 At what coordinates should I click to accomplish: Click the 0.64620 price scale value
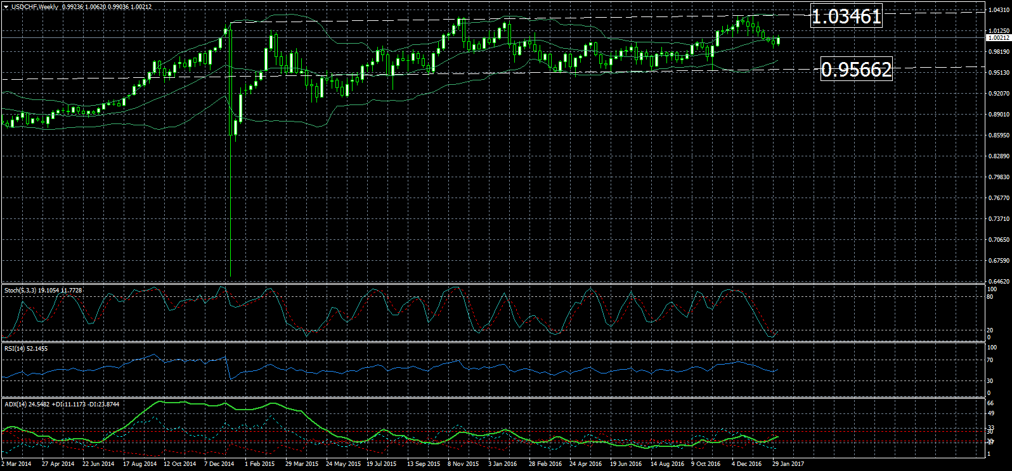coord(999,281)
